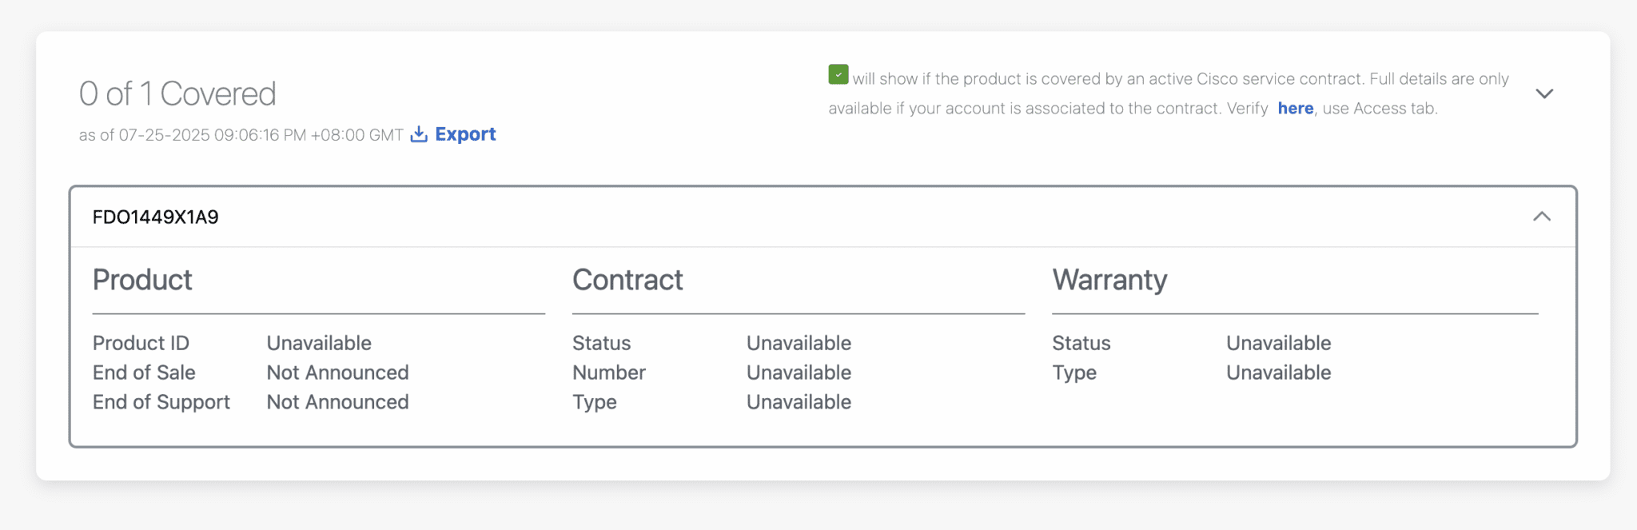
Task: Click the Export link text
Action: [465, 134]
